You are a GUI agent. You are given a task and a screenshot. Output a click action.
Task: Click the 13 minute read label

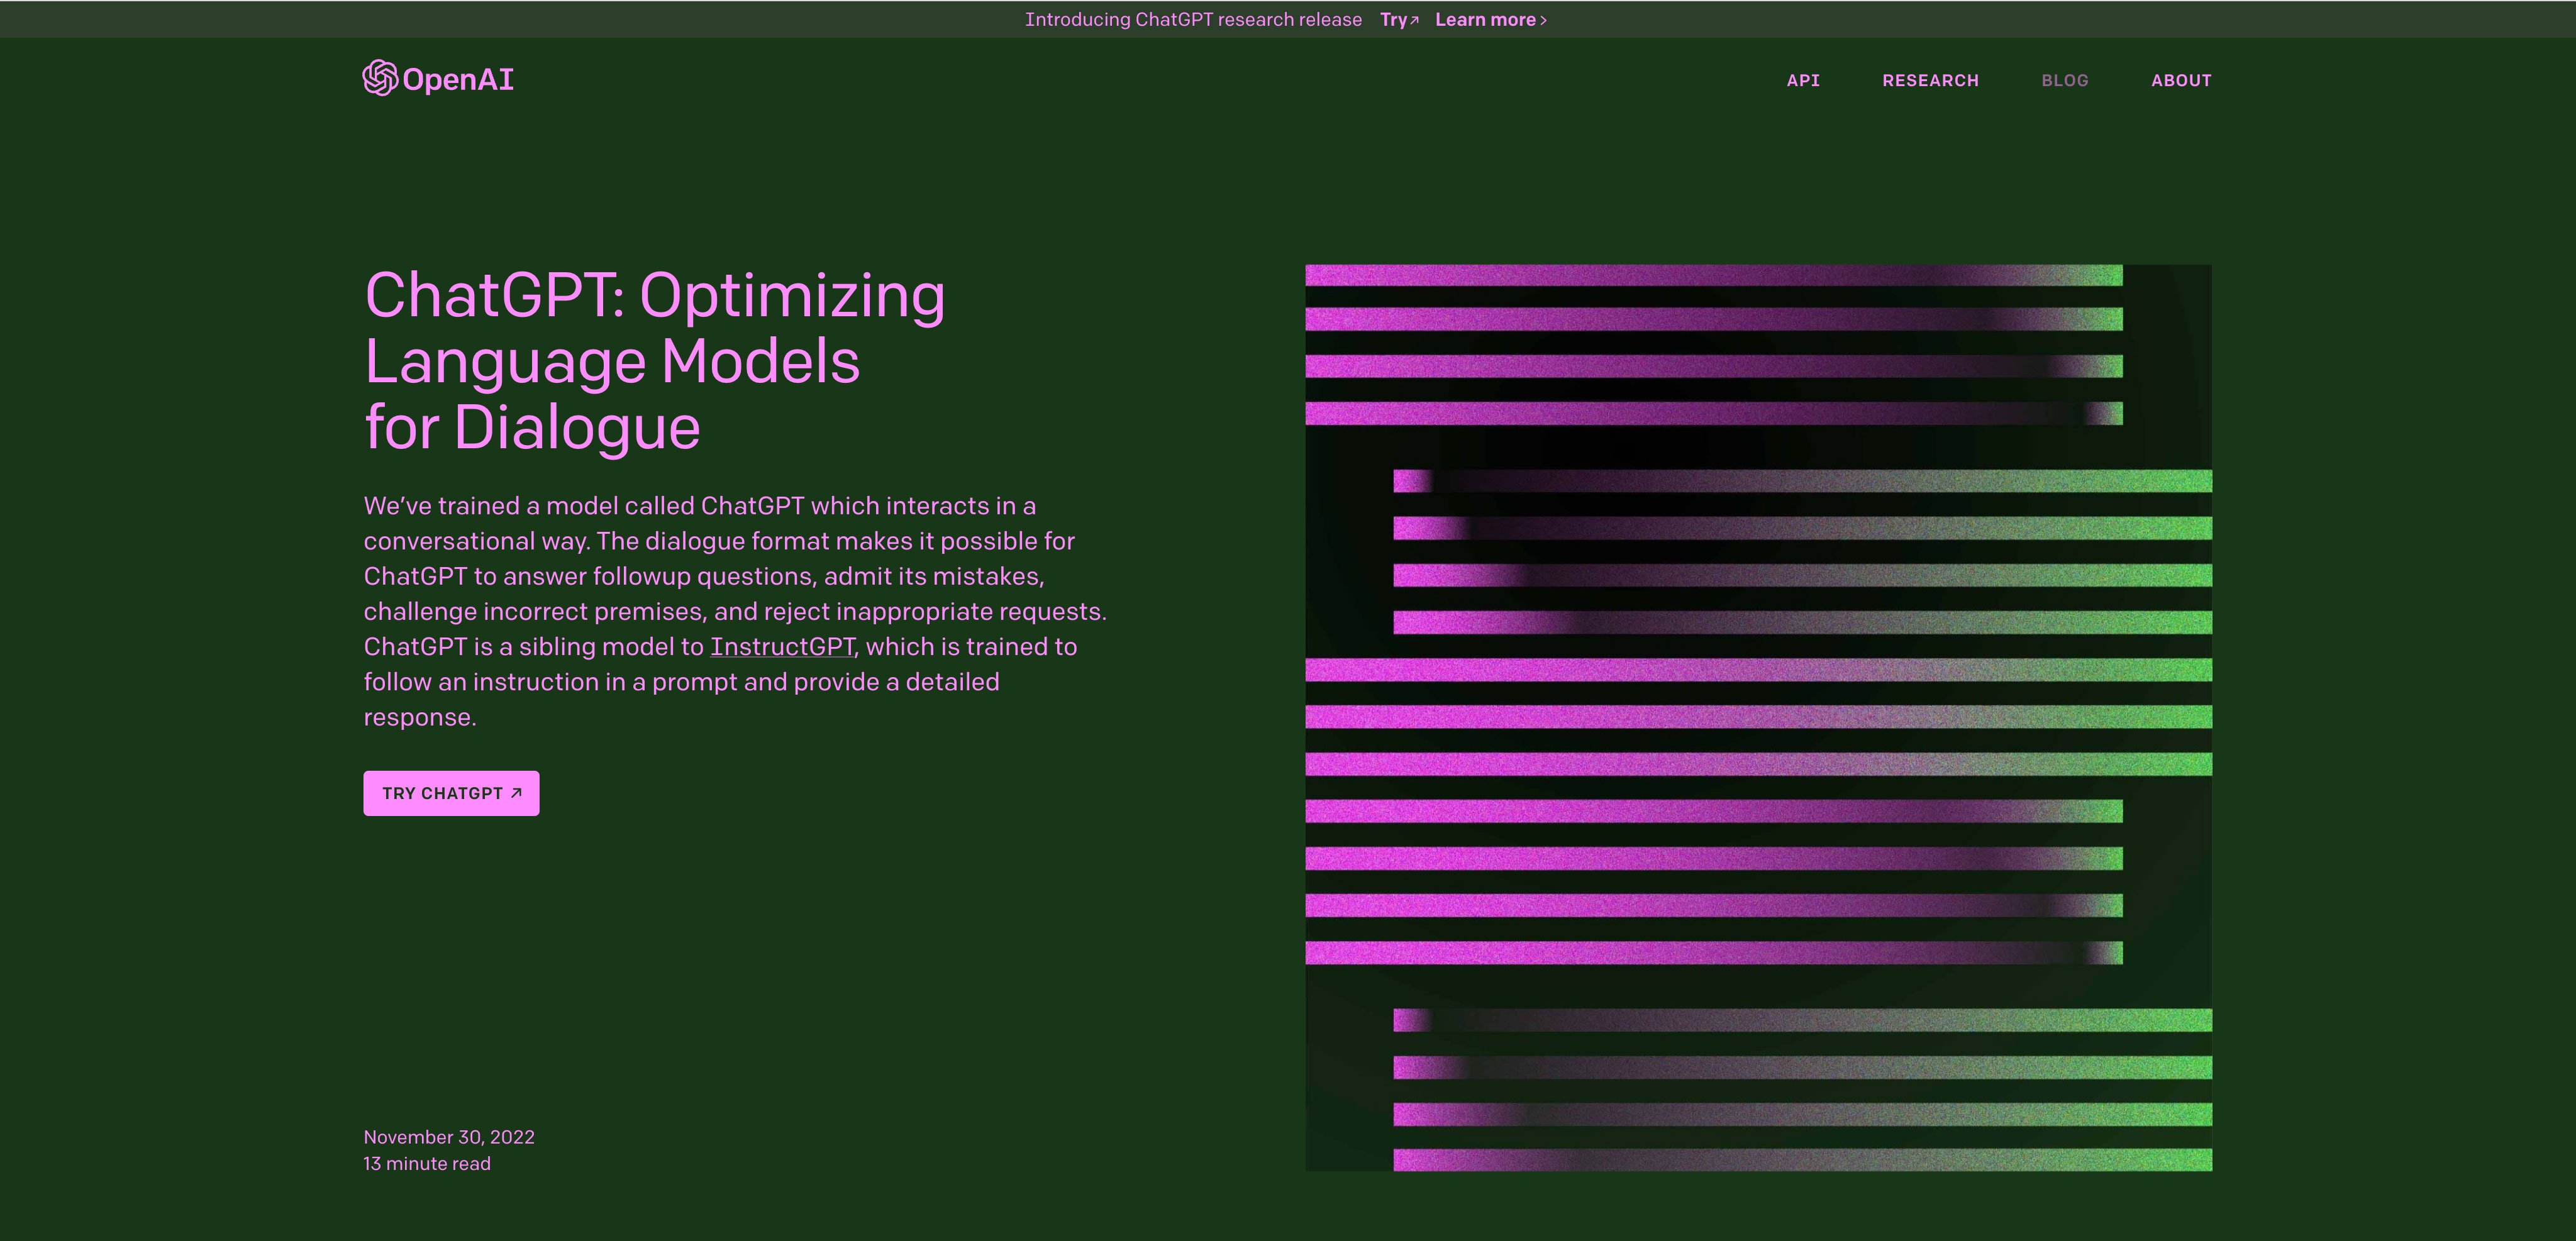pyautogui.click(x=427, y=1164)
